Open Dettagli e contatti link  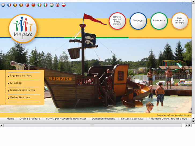132,119
